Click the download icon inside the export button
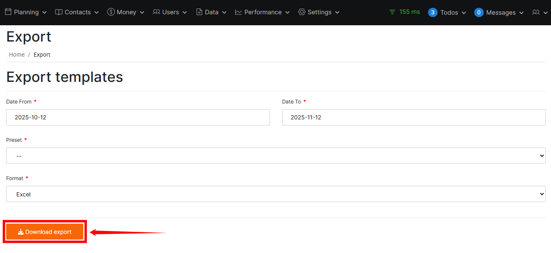The image size is (551, 253). click(x=20, y=231)
